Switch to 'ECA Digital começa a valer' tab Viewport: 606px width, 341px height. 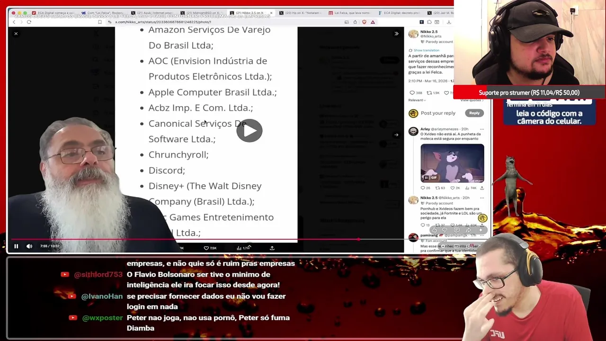pyautogui.click(x=53, y=13)
